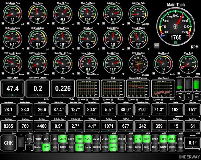The height and width of the screenshot is (160, 201).
Task: Click the Bilge alarm button
Action: 180,147
